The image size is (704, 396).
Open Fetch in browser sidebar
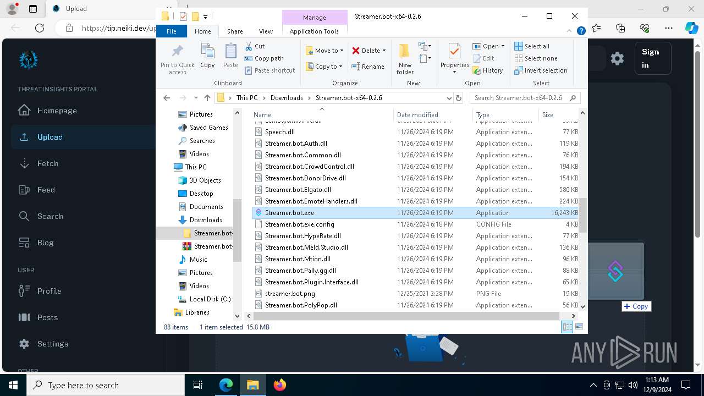47,163
